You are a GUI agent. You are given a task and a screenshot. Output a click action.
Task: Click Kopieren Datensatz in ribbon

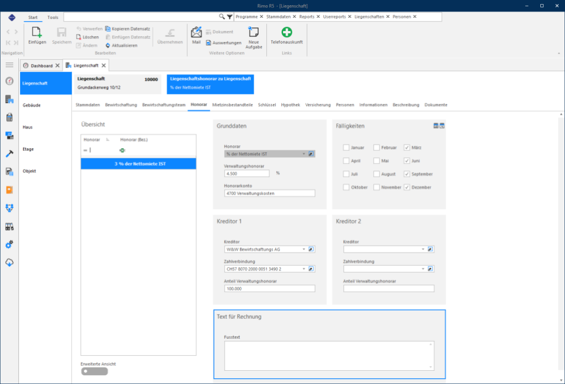(127, 29)
